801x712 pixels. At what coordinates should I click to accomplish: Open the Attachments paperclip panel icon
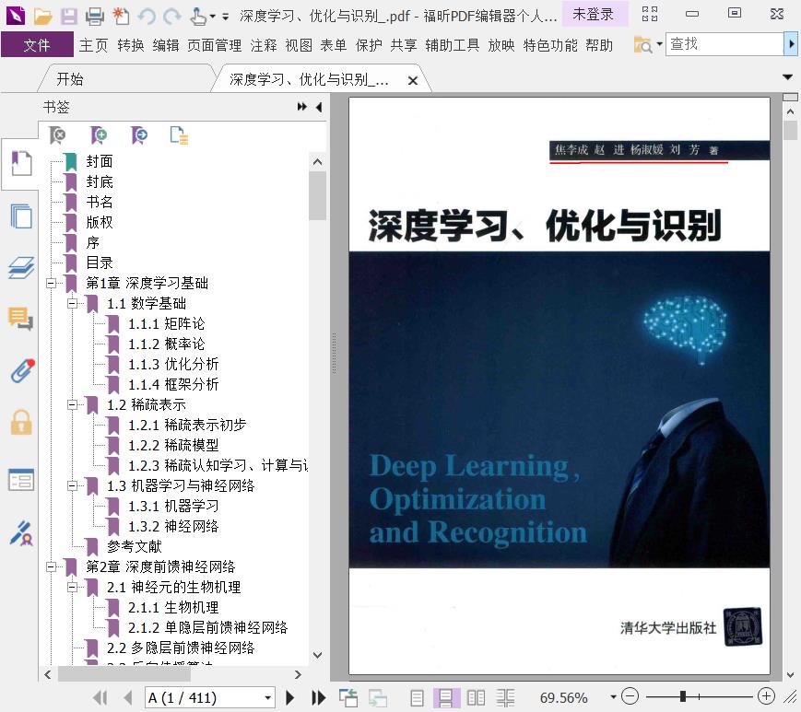click(x=22, y=371)
